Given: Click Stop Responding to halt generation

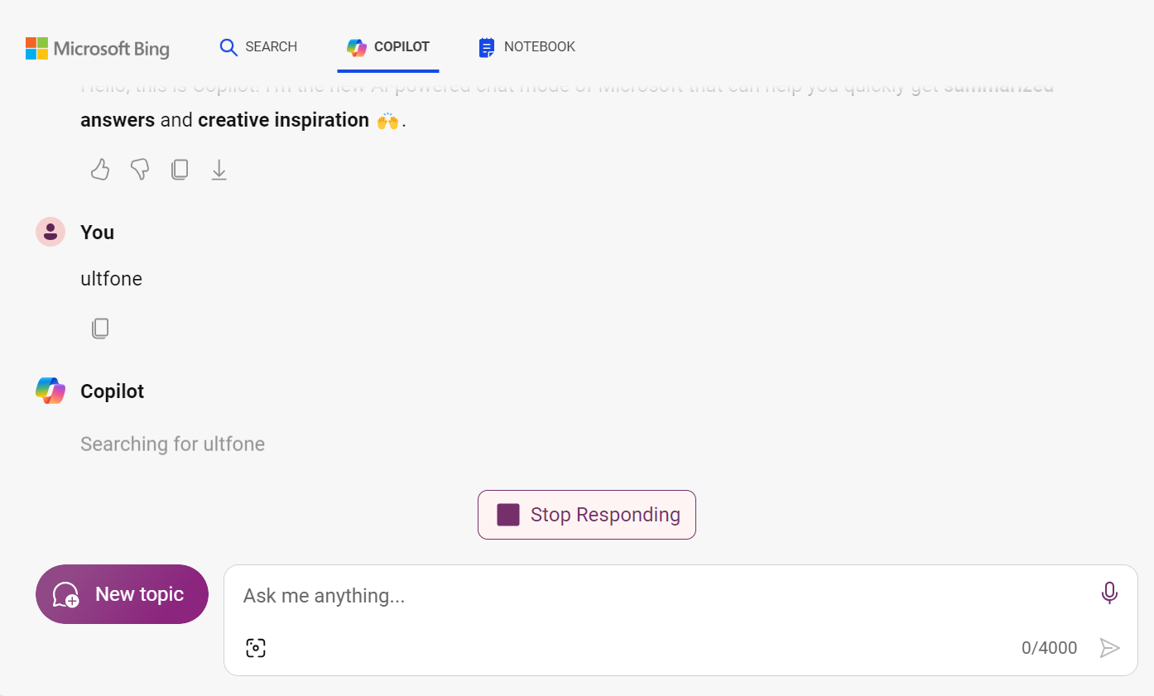Looking at the screenshot, I should point(586,514).
